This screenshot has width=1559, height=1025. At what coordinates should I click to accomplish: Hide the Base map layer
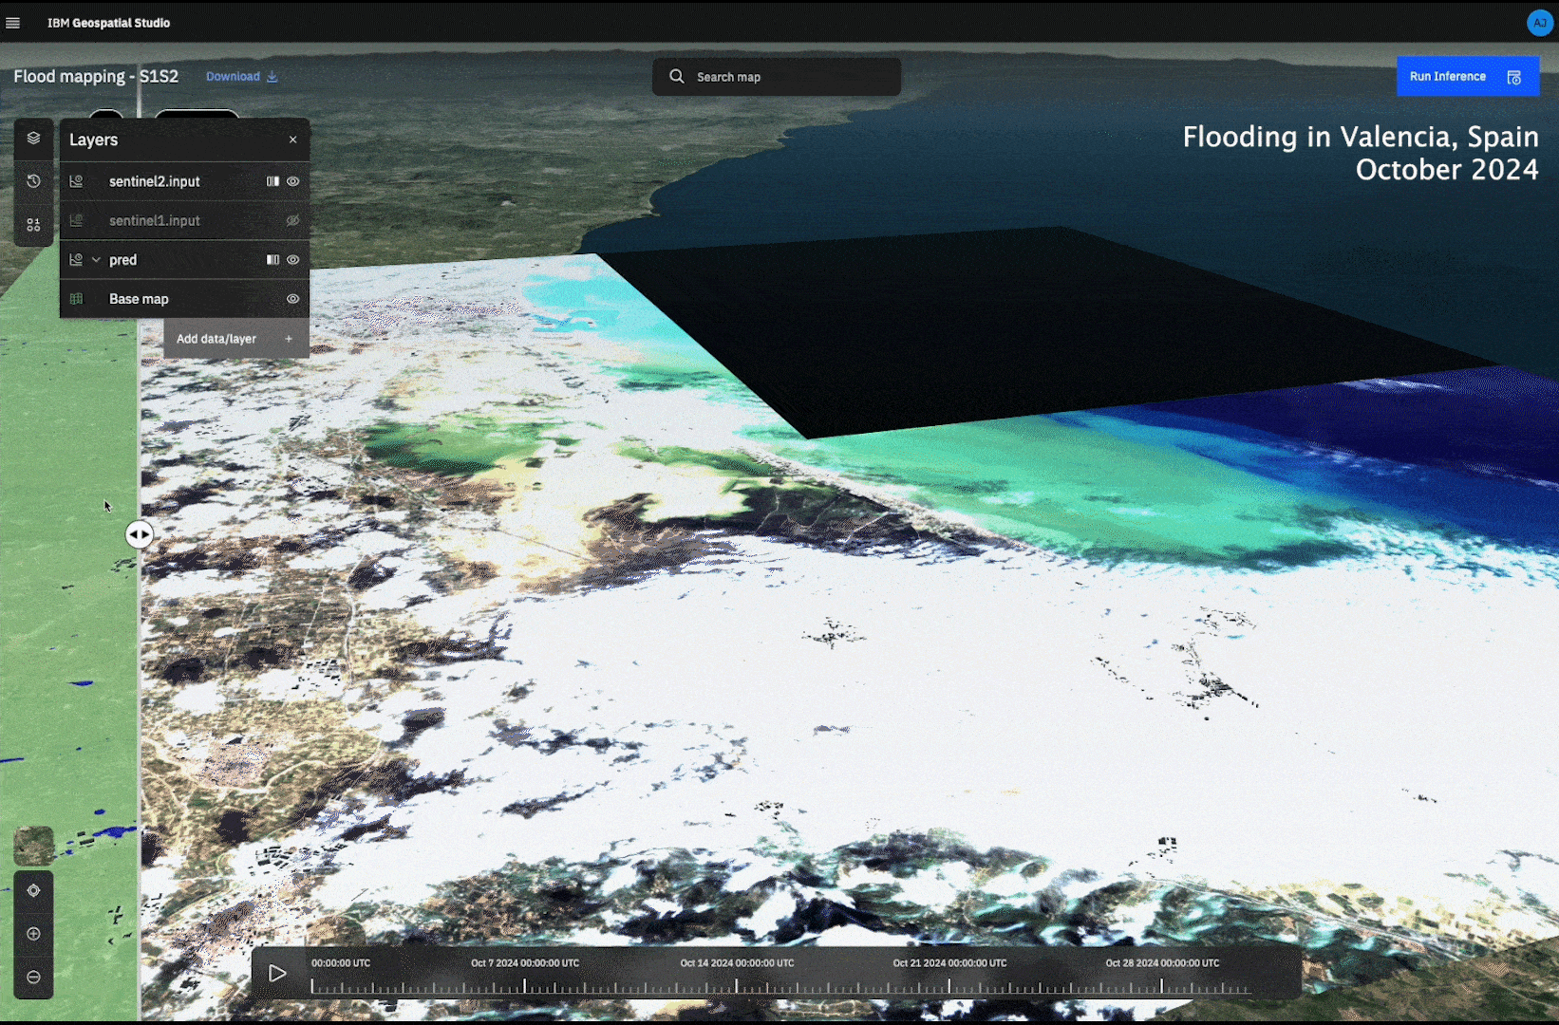click(293, 299)
